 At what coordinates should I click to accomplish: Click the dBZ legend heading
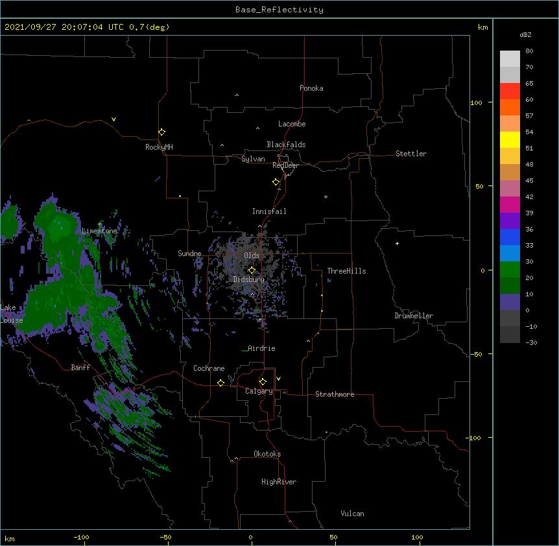point(525,35)
